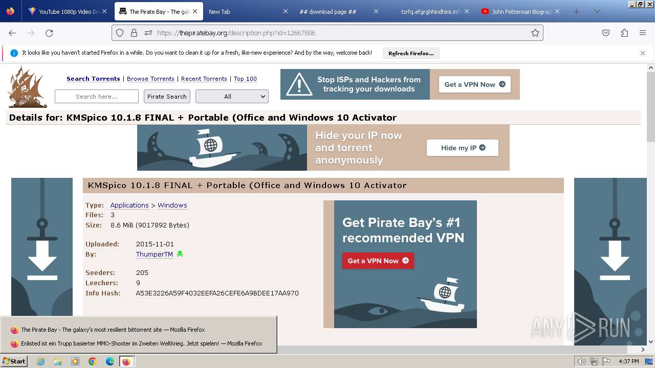The width and height of the screenshot is (655, 368).
Task: Open Search Torrents link
Action: [93, 79]
